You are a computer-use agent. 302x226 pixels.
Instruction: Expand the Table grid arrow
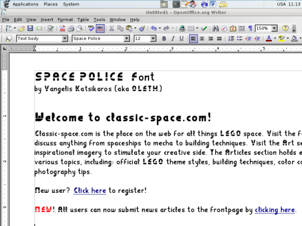(197, 28)
